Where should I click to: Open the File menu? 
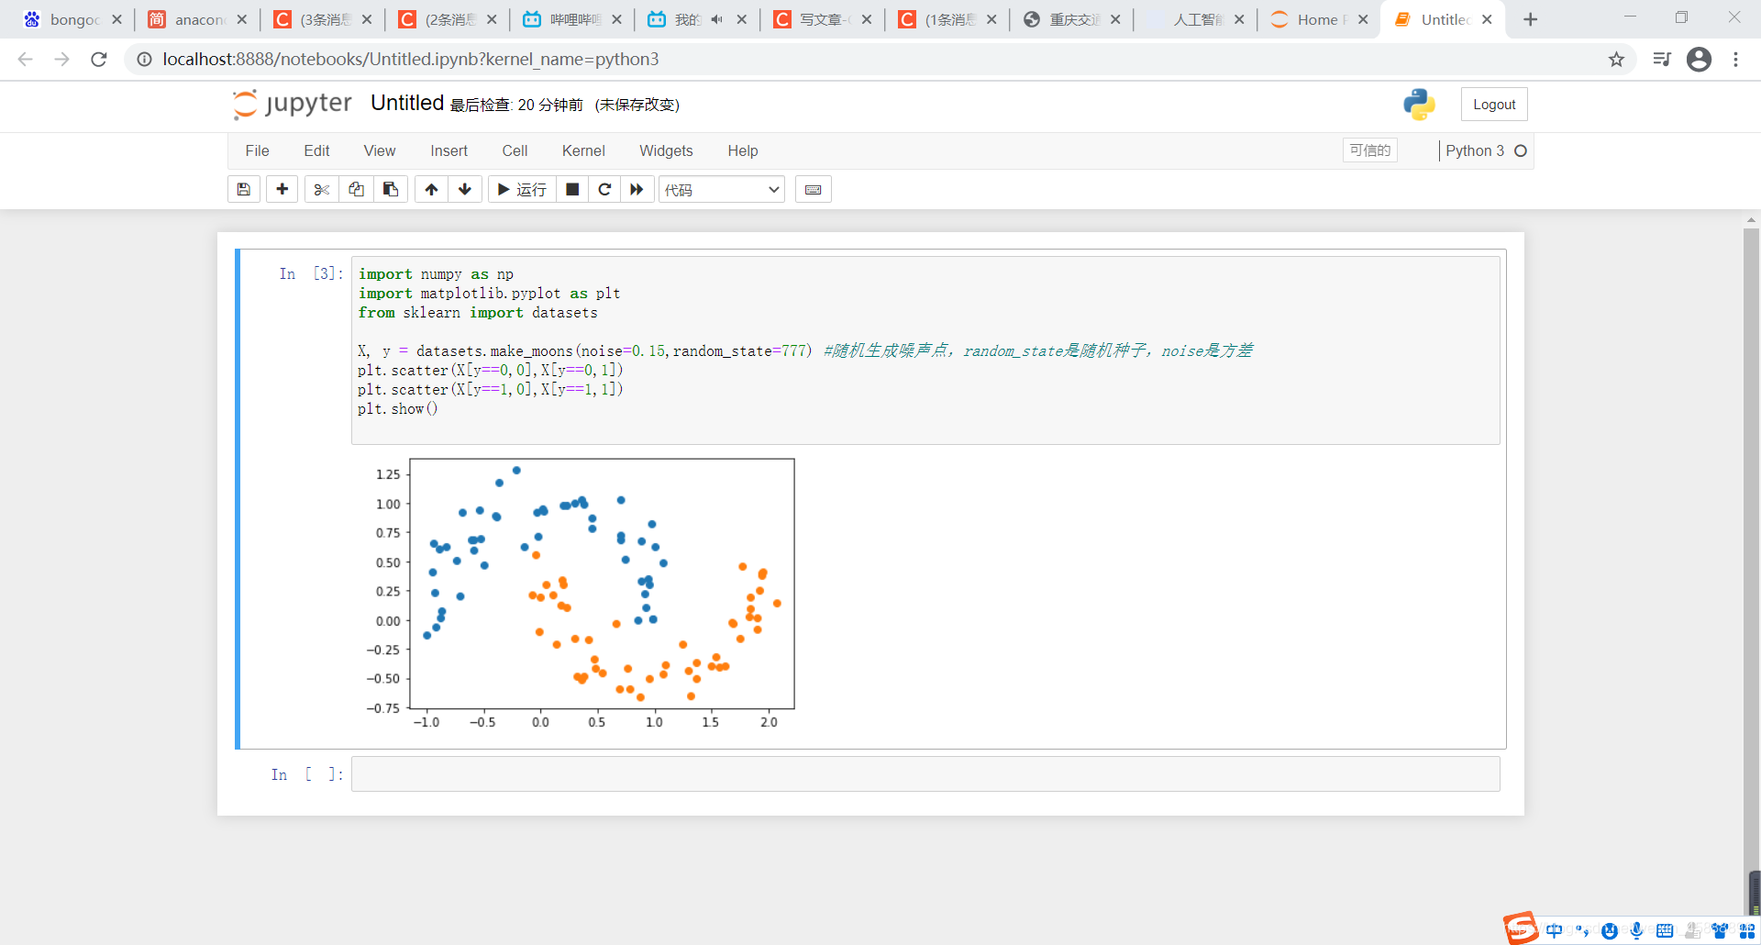click(257, 150)
